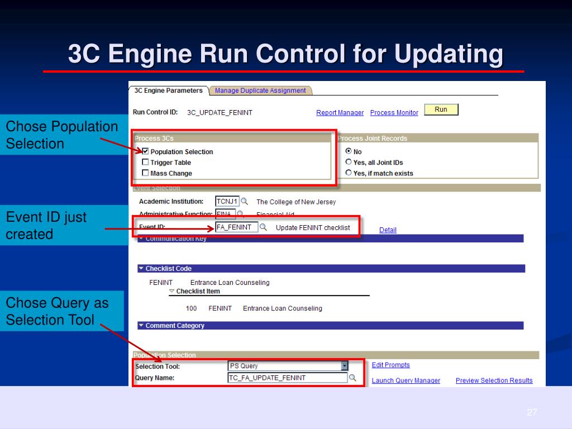The height and width of the screenshot is (429, 572).
Task: Check the Population Selection checkbox
Action: (145, 151)
